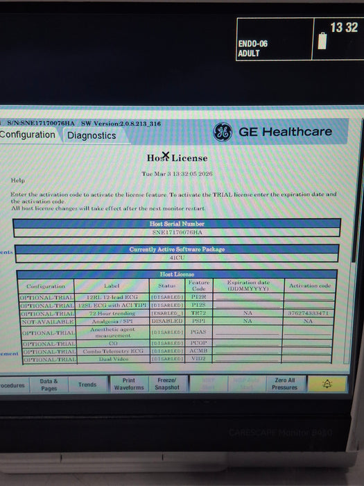Change the status selector for 12SL ECG with ACI TIPI

point(167,305)
